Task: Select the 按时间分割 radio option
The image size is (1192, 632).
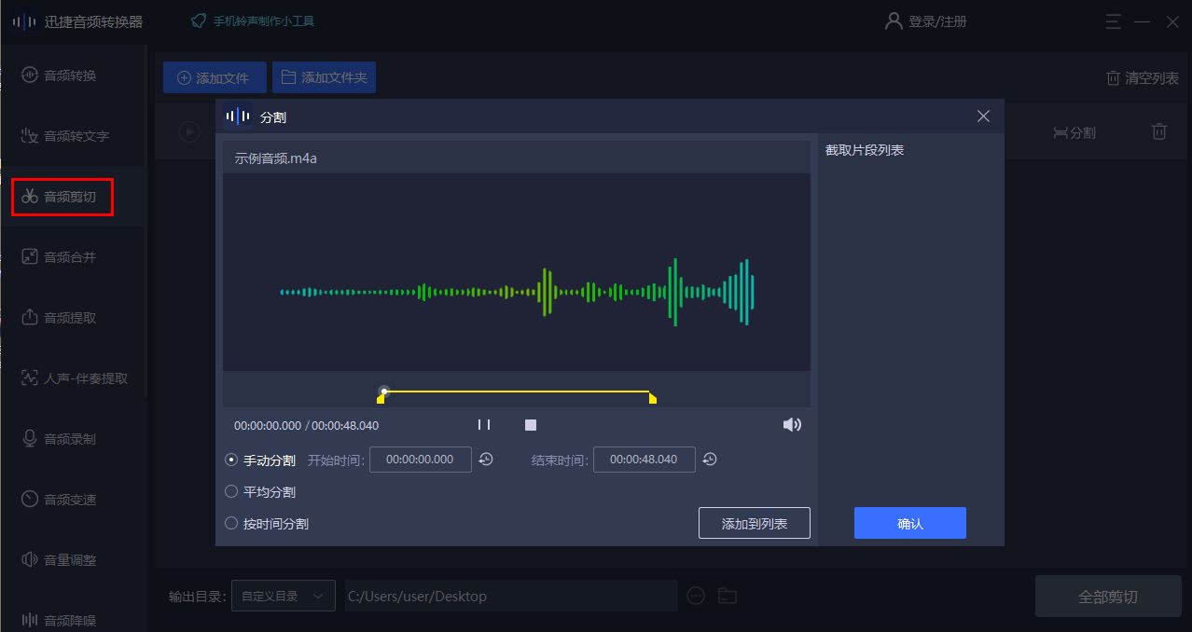Action: pos(267,524)
